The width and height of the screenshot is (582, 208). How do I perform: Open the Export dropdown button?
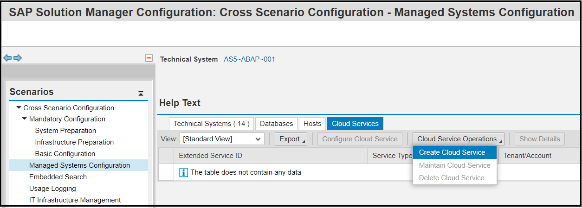[x=291, y=139]
